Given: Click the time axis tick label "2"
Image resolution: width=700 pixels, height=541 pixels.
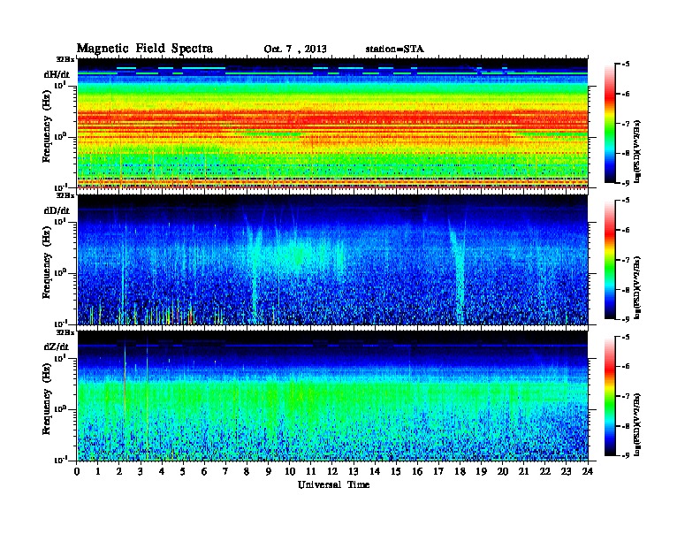Looking at the screenshot, I should tap(119, 472).
